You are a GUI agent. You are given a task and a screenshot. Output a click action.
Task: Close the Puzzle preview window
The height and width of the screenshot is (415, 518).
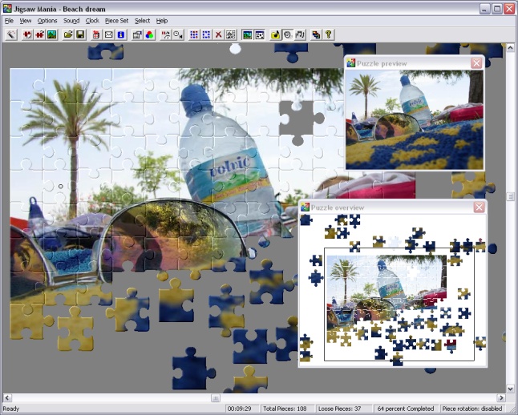[477, 63]
